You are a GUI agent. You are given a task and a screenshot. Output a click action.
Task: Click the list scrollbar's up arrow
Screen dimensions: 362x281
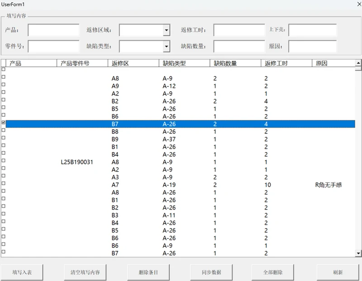(x=358, y=63)
